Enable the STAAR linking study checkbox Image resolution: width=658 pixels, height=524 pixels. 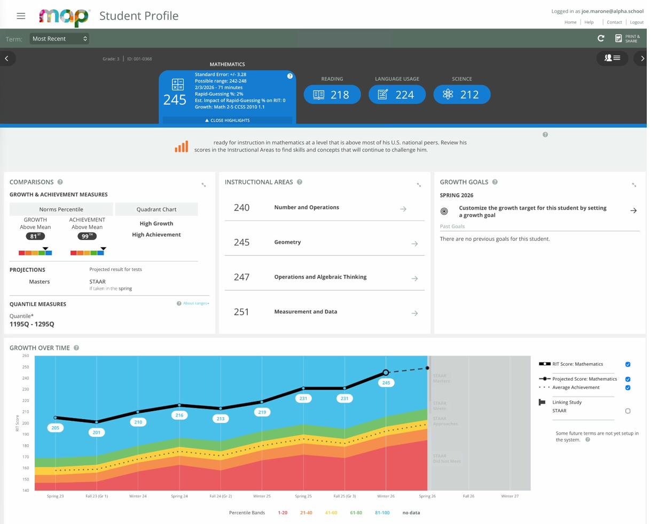[628, 411]
